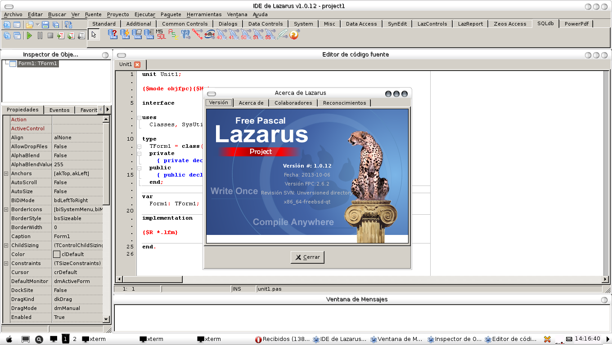
Task: Click the clDefault Color swatch
Action: 57,254
